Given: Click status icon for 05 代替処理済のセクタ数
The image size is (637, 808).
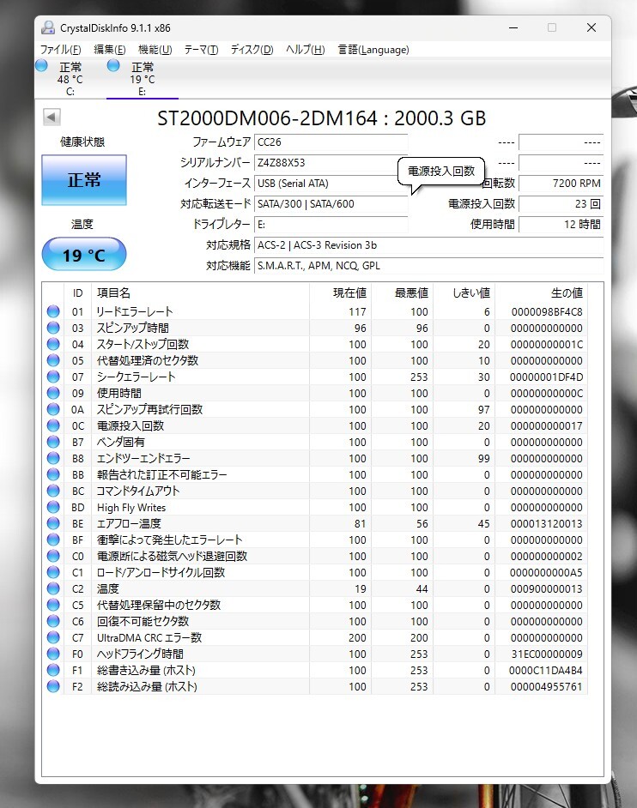Looking at the screenshot, I should 53,360.
